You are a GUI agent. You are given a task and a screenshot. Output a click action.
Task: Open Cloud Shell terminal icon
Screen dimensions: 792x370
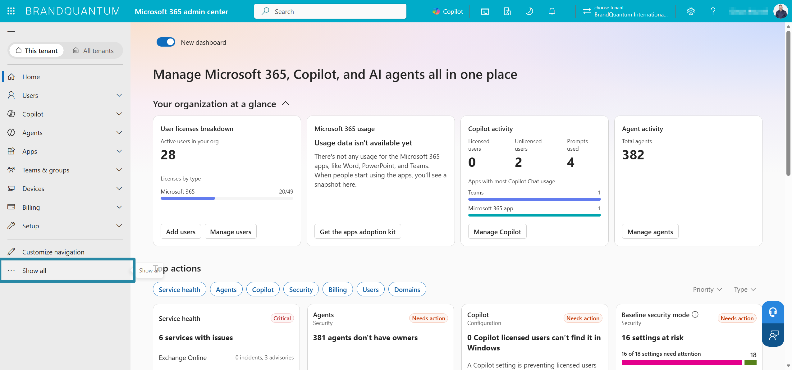[485, 11]
